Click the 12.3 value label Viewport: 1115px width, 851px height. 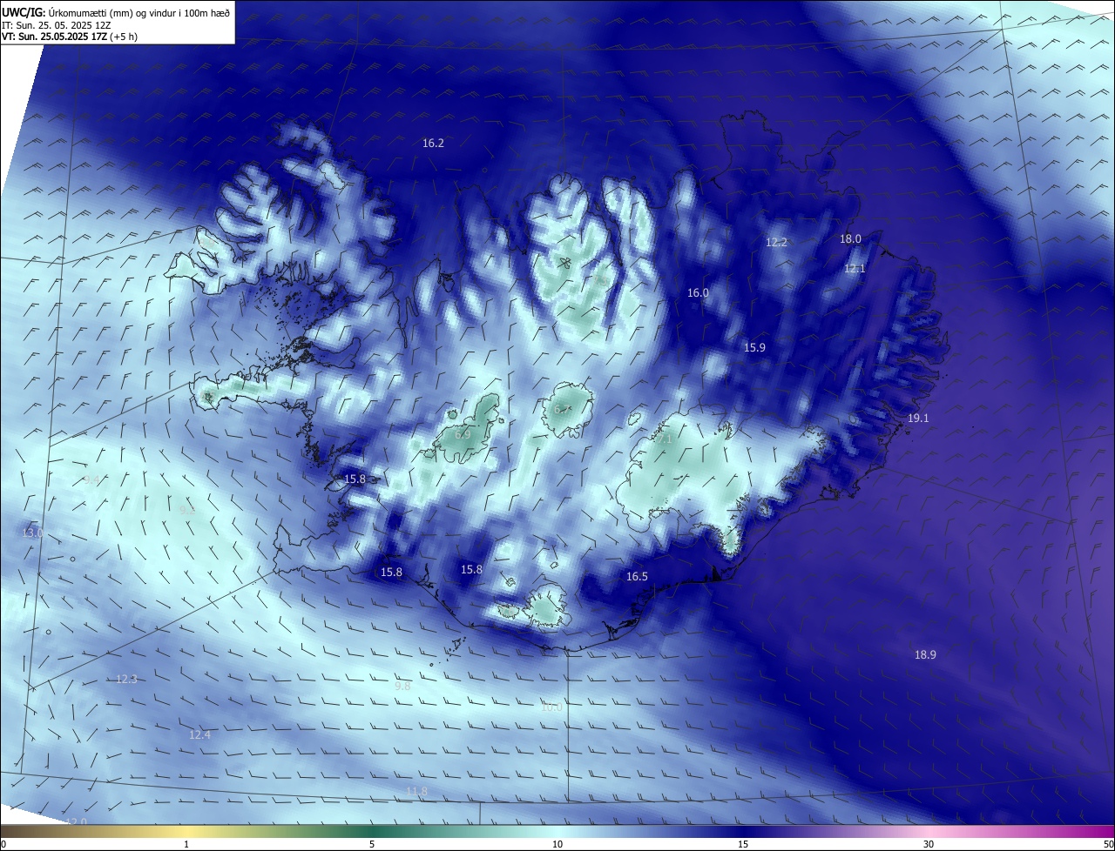[126, 680]
